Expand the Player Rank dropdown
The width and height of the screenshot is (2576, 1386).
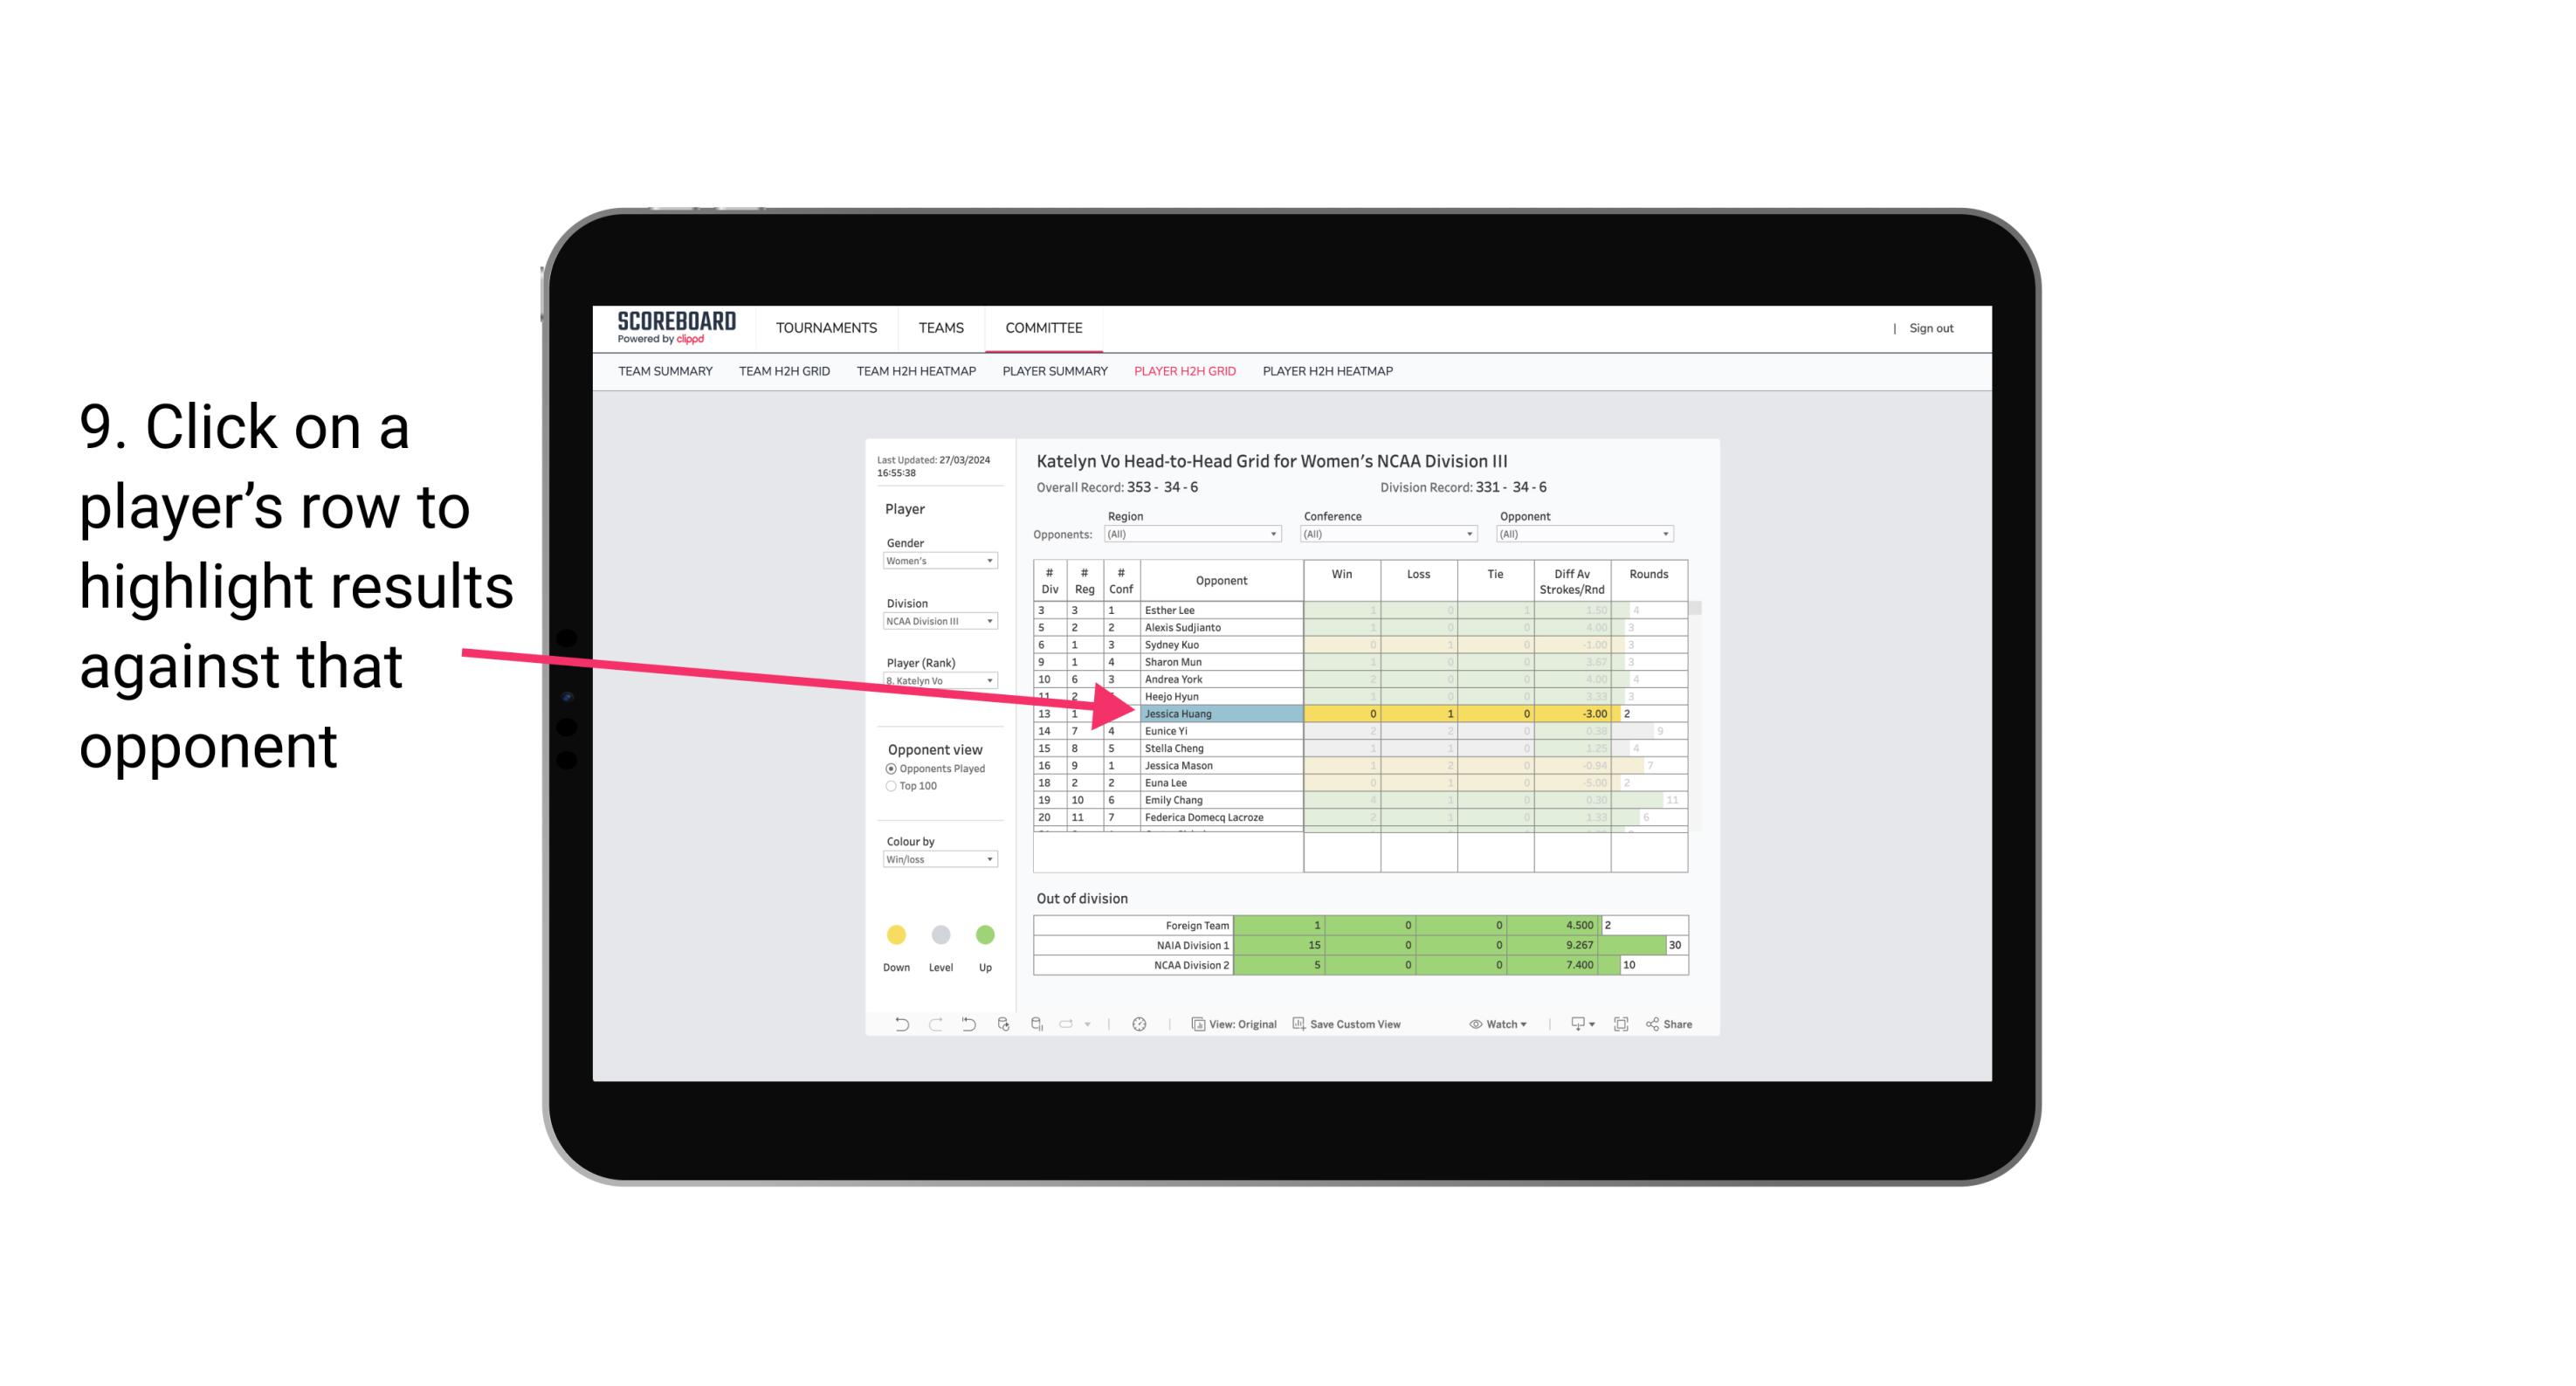click(988, 683)
